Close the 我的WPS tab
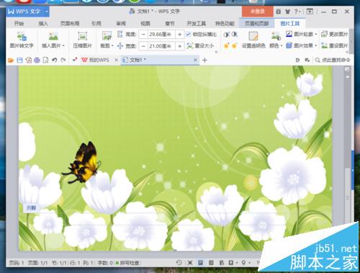This screenshot has width=360, height=273. pyautogui.click(x=117, y=60)
